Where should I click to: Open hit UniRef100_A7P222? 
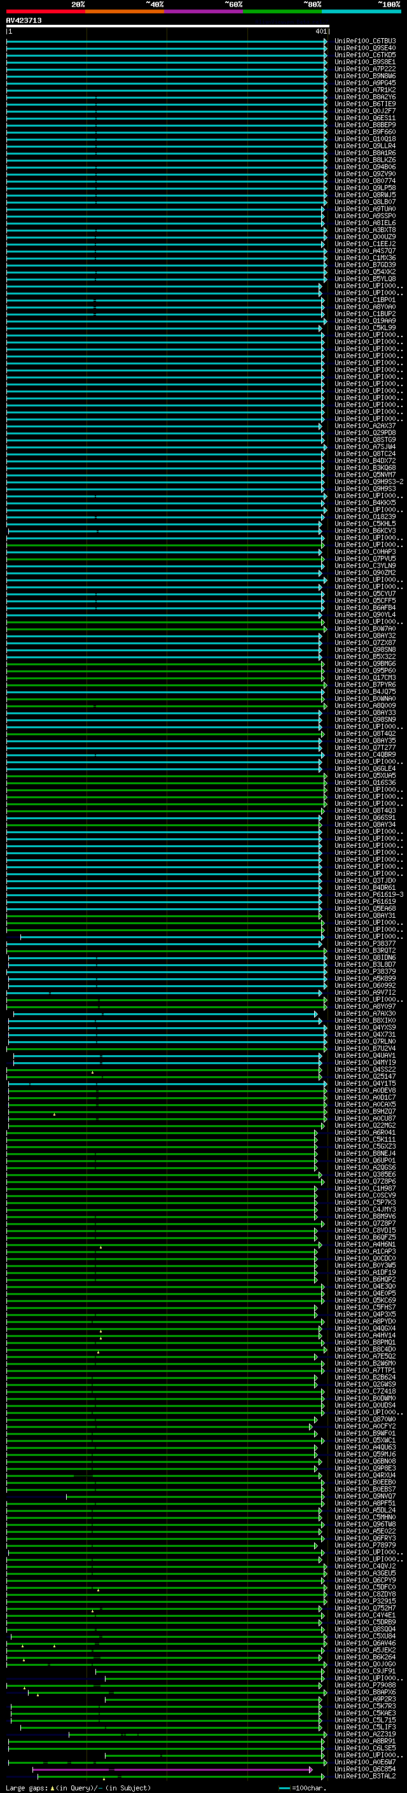point(364,69)
